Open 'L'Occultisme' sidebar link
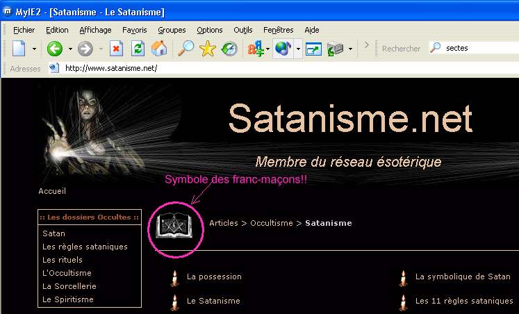Viewport: 519px width, 314px height. pos(67,273)
